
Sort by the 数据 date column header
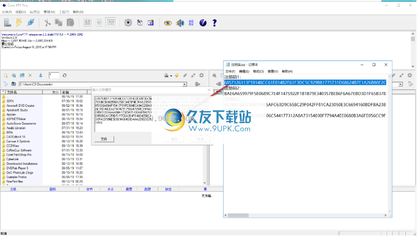point(74,92)
